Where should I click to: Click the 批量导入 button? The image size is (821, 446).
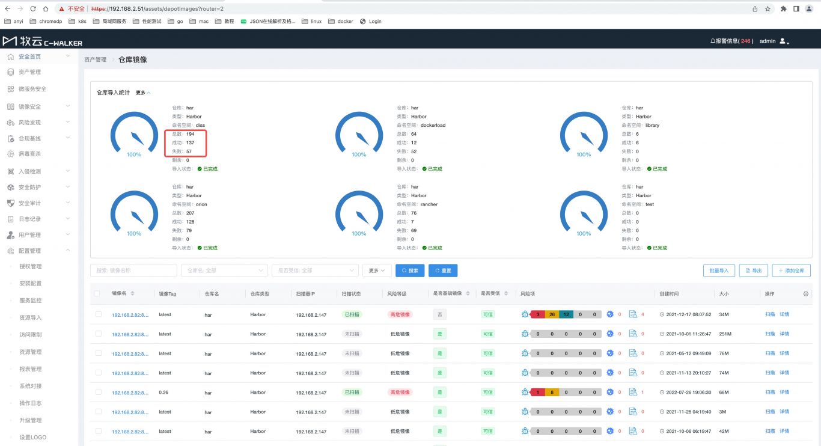719,270
